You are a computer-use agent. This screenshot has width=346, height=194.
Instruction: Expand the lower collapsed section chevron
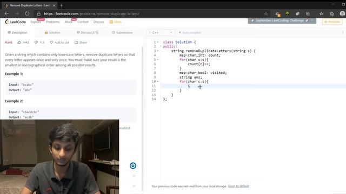pos(134,186)
